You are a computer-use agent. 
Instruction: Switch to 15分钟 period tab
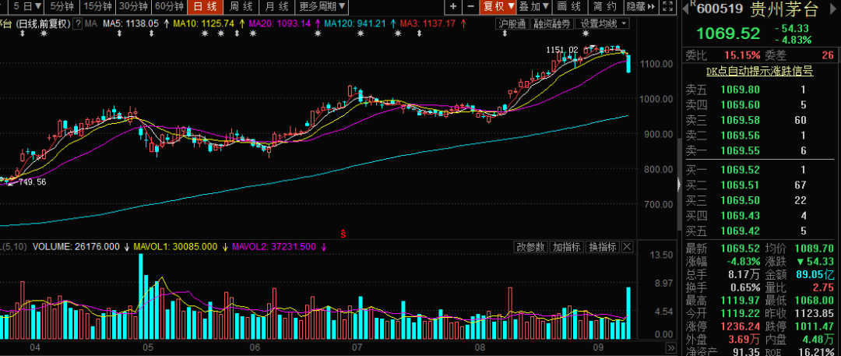98,6
